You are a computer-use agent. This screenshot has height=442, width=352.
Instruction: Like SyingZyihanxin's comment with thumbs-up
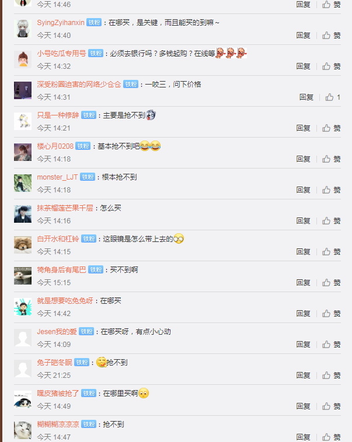pyautogui.click(x=331, y=35)
